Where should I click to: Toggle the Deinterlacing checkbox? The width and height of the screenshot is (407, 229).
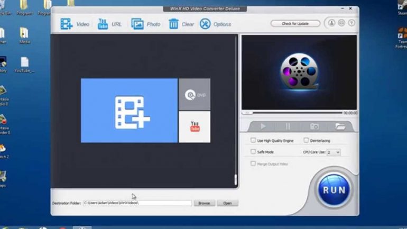(306, 140)
